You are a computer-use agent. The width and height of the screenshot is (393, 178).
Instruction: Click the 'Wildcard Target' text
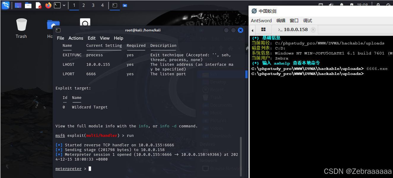coord(90,107)
